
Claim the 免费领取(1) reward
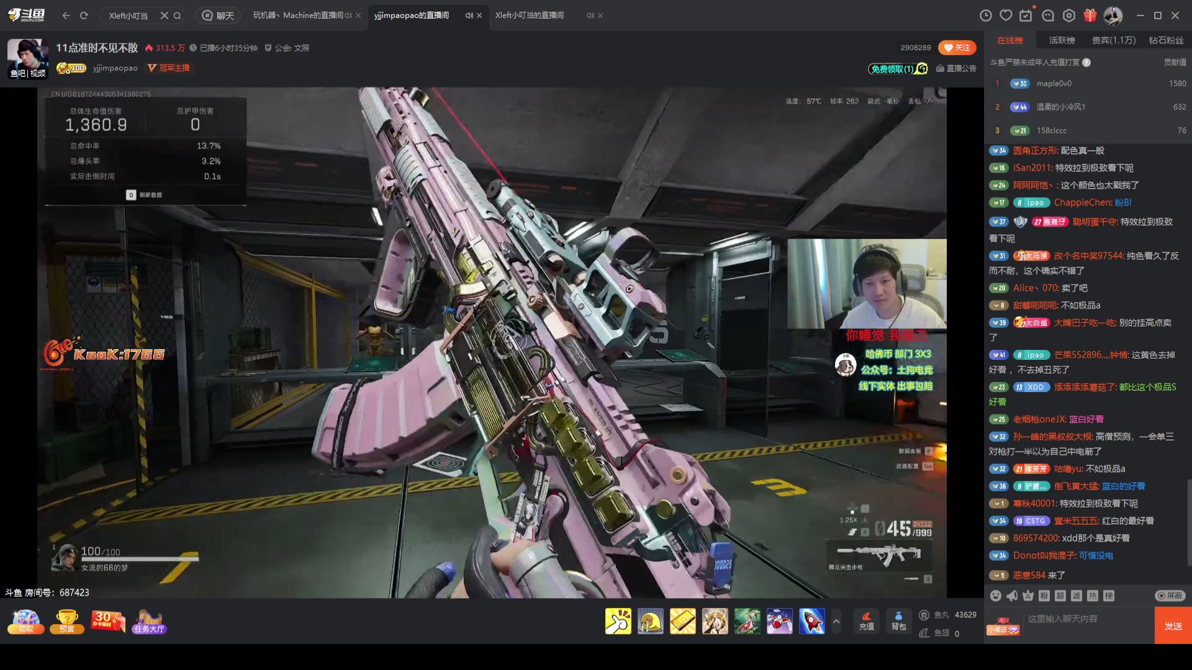pos(898,68)
